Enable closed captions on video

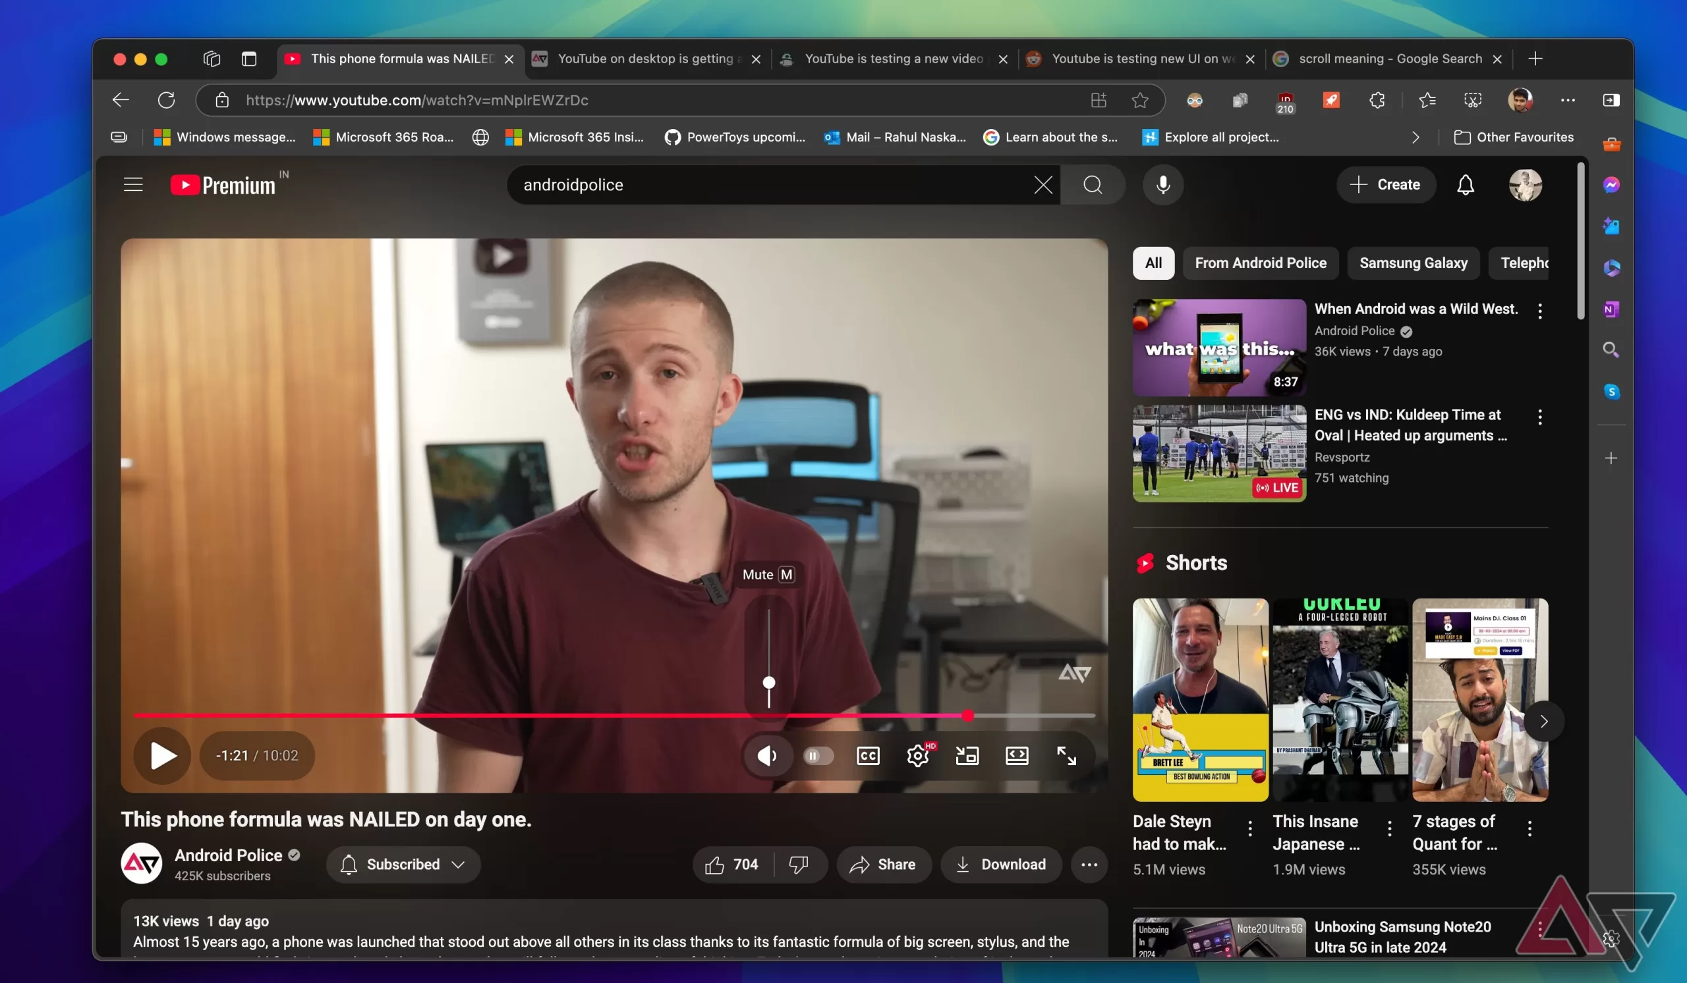(x=868, y=756)
